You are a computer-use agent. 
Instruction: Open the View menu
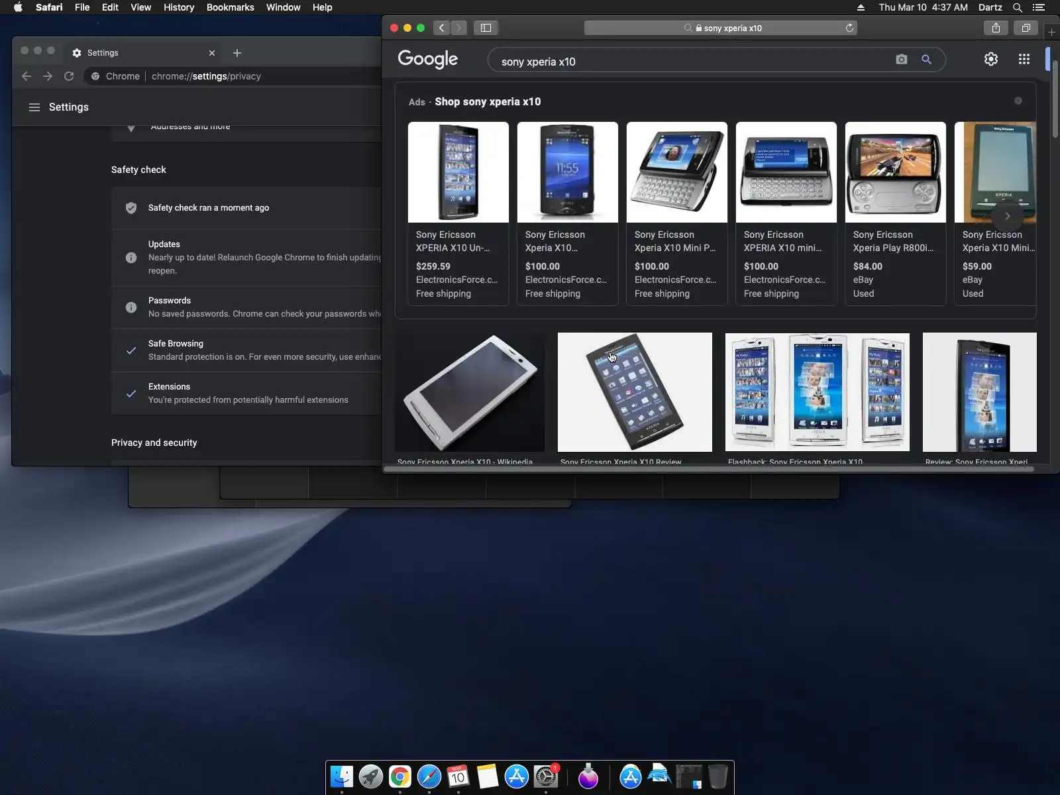point(140,7)
